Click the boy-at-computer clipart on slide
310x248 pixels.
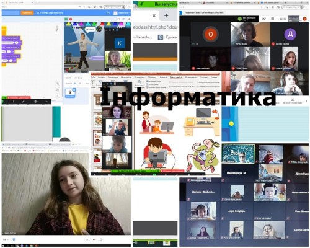click(158, 154)
